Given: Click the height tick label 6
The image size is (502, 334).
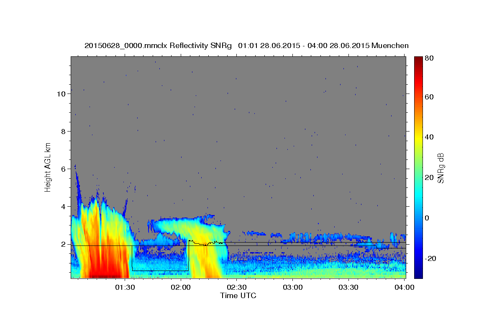Looking at the screenshot, I should [x=64, y=169].
